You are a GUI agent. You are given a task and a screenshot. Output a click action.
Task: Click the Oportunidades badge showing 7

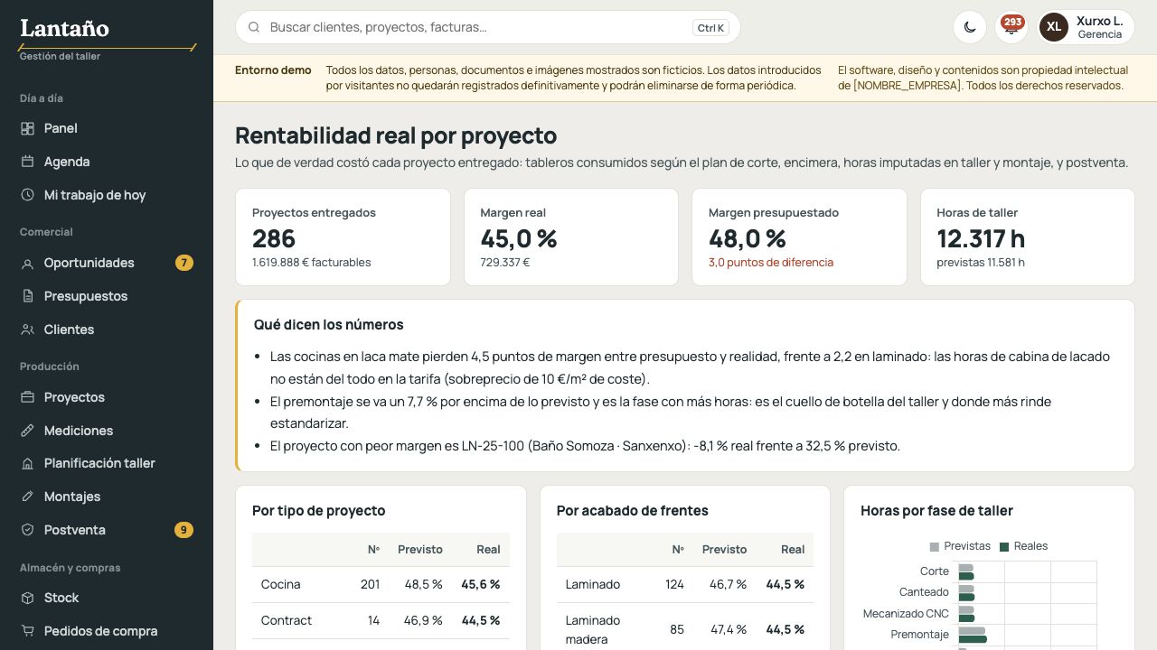click(x=184, y=263)
